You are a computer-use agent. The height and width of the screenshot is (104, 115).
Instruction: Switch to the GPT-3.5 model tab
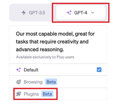point(33,13)
